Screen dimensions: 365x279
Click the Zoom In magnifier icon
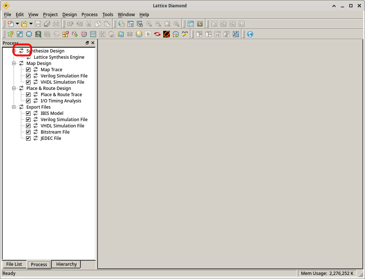point(149,24)
